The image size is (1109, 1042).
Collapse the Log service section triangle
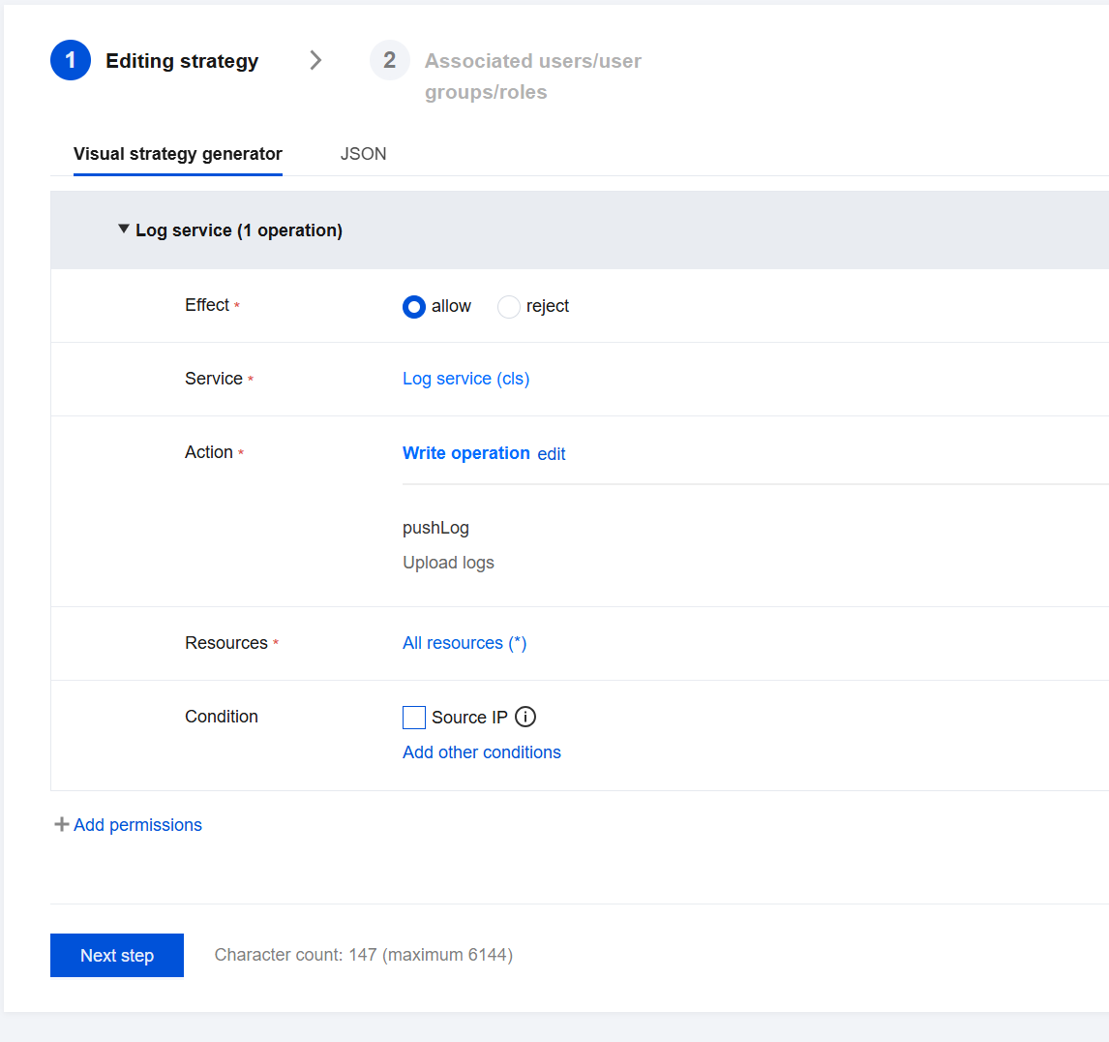pyautogui.click(x=124, y=230)
